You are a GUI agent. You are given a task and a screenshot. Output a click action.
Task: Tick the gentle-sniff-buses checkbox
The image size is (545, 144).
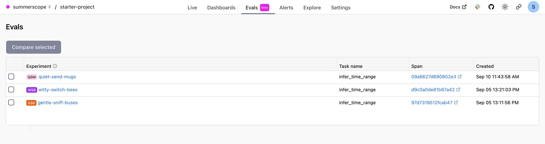[11, 103]
